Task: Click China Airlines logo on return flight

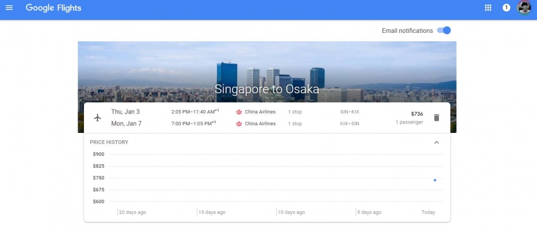Action: pos(239,124)
